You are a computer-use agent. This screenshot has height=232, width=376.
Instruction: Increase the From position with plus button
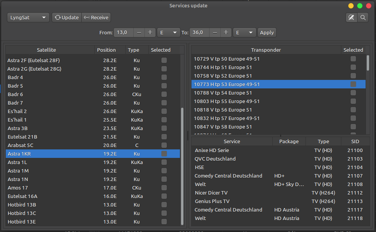[x=150, y=33]
